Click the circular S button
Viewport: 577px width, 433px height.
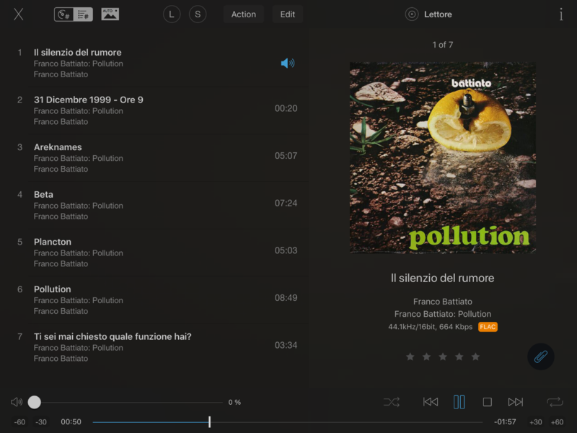198,14
